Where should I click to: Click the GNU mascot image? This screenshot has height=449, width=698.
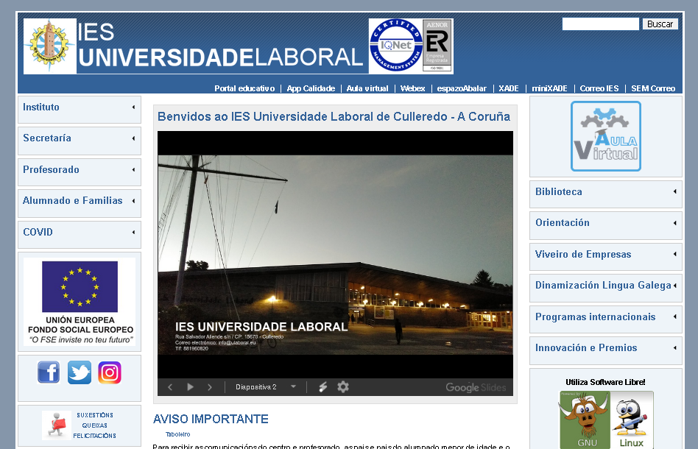point(585,420)
